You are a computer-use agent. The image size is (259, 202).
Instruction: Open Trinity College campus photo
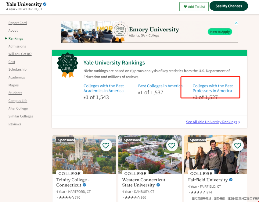coord(84,155)
